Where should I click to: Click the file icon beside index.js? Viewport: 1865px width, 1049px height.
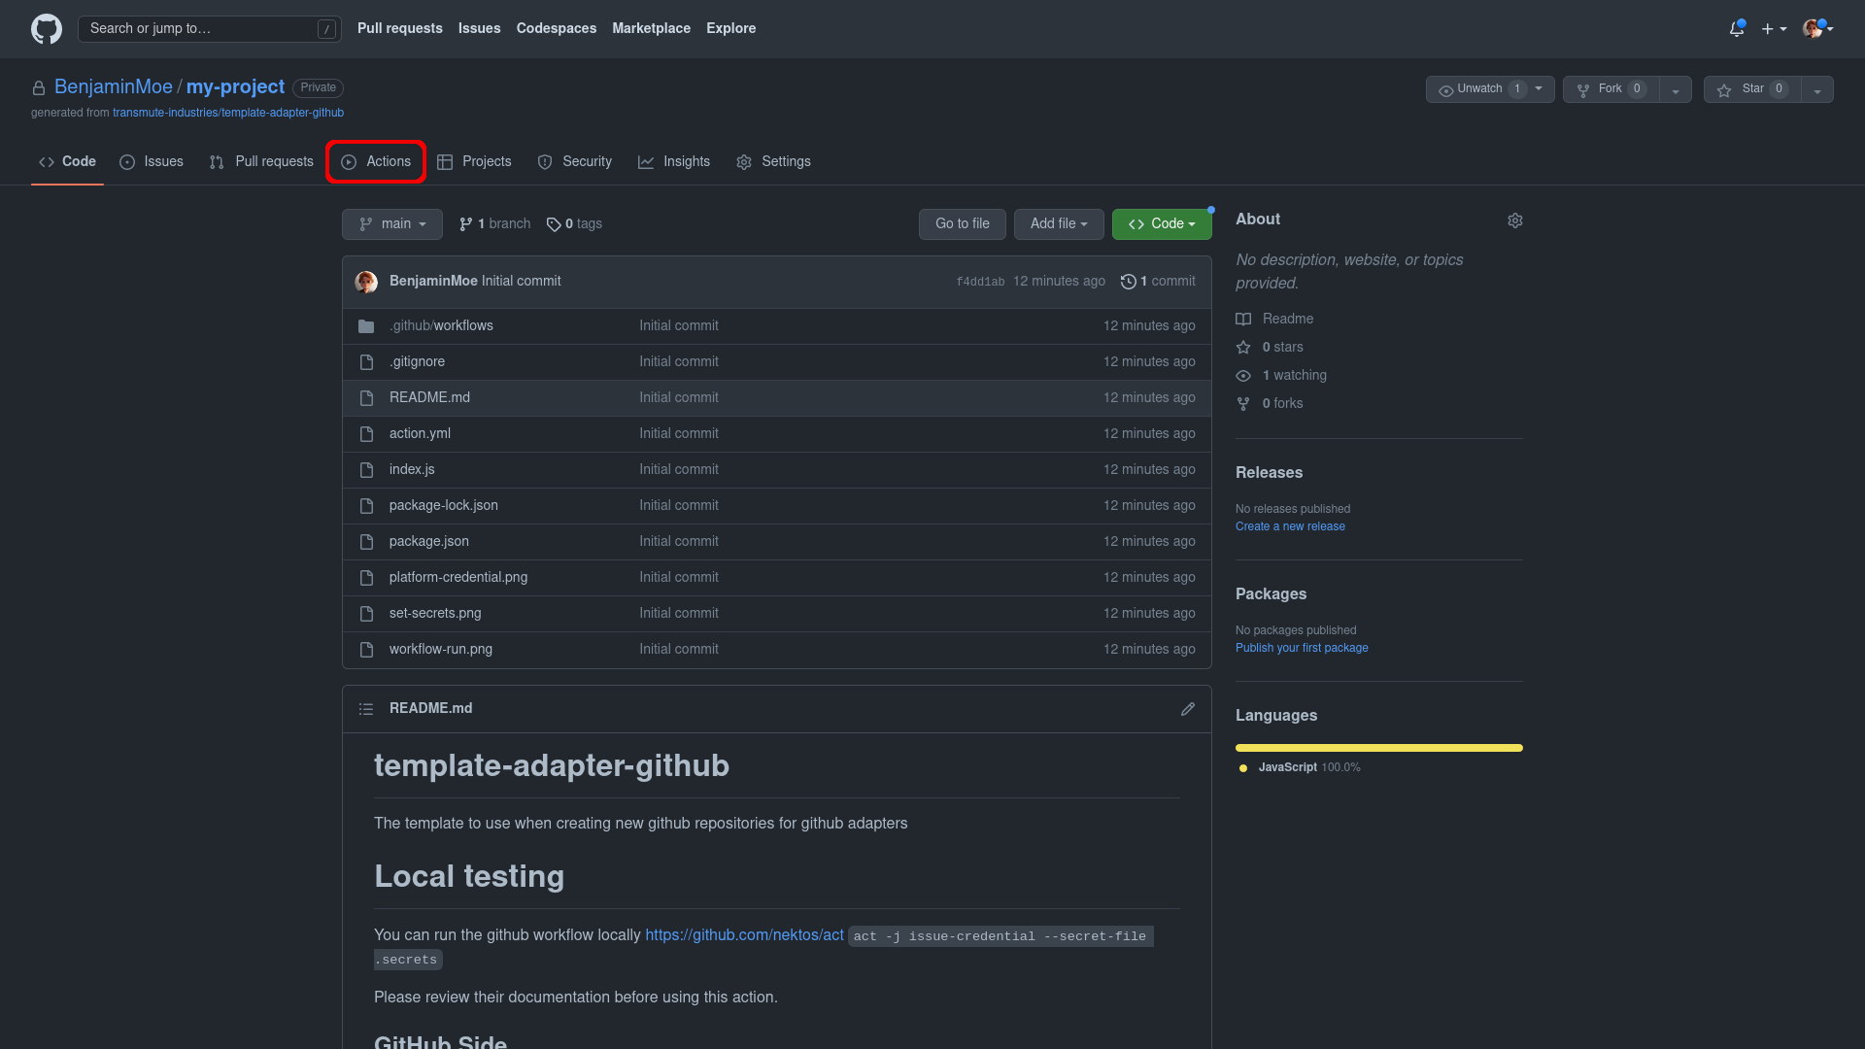(x=366, y=470)
